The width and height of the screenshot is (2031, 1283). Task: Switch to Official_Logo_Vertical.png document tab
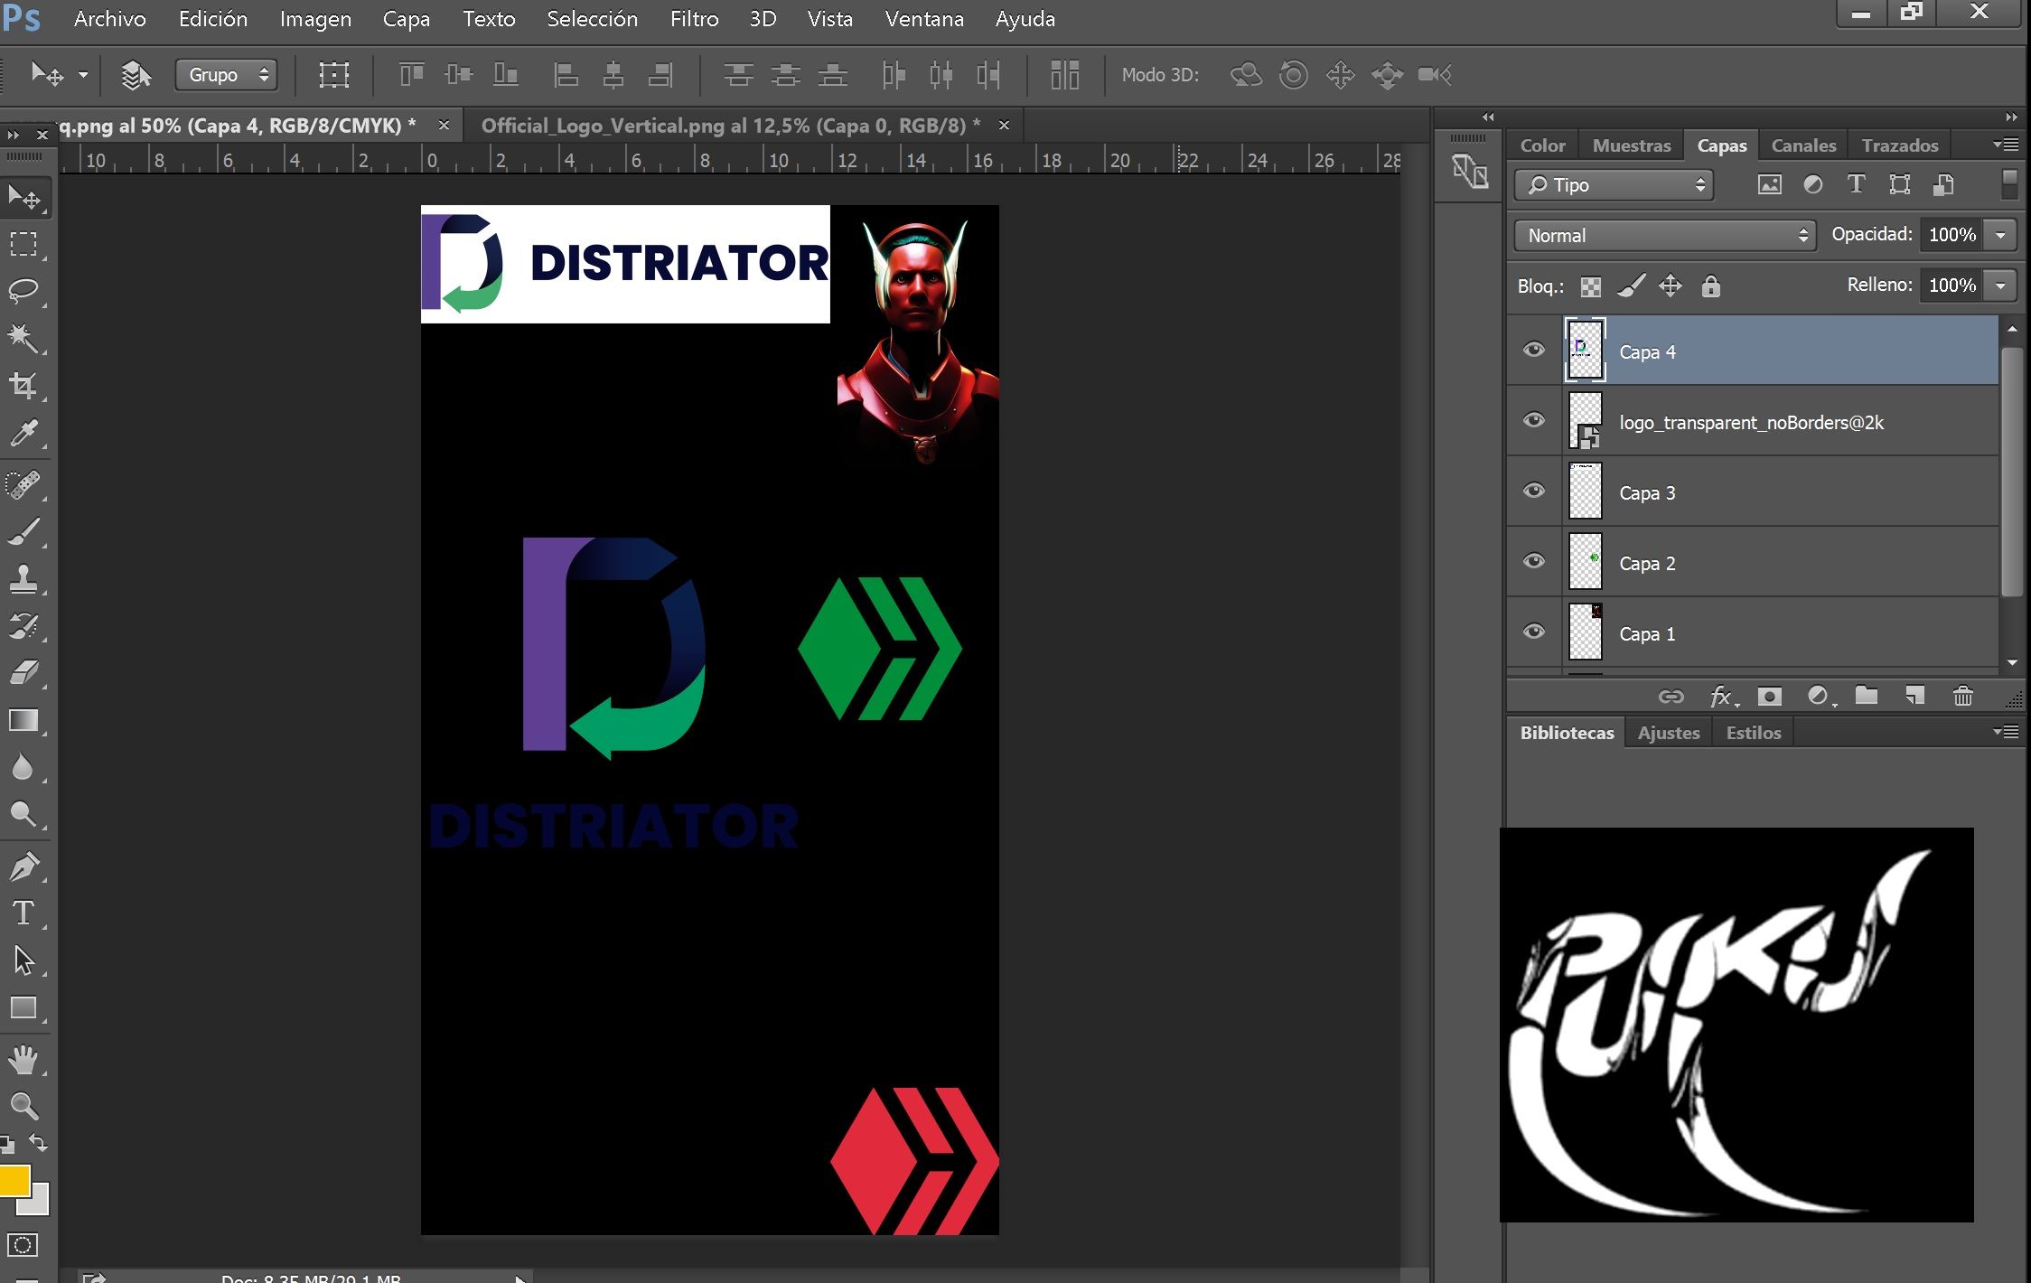pyautogui.click(x=730, y=126)
